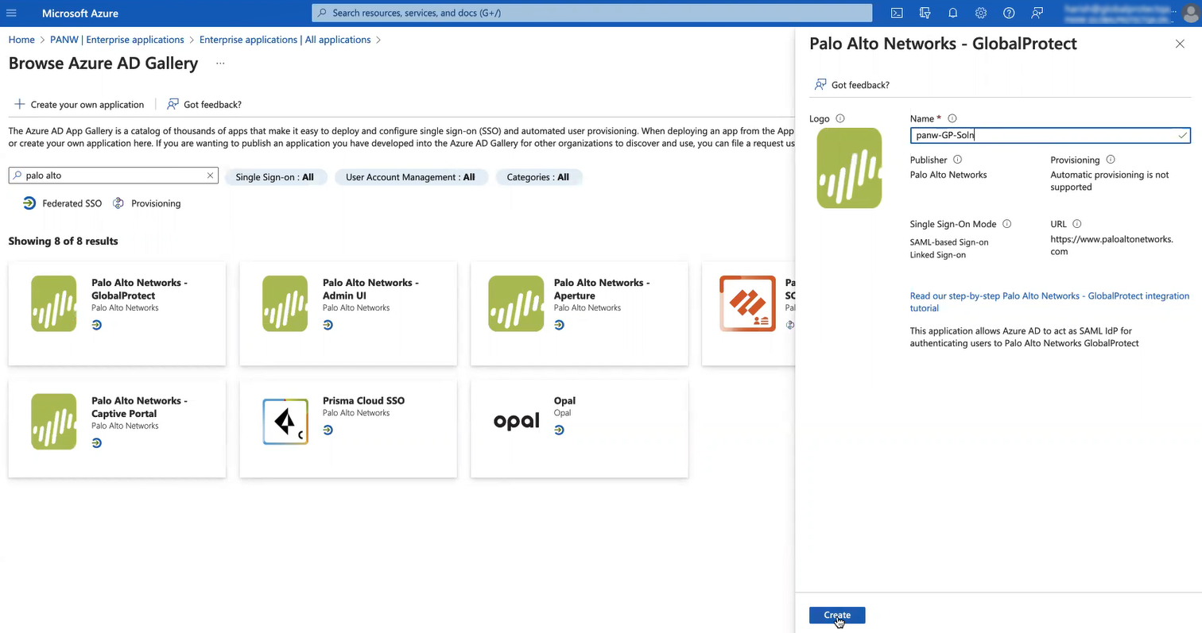Click the GlobalProtect logo in the details panel
The image size is (1202, 633).
click(849, 168)
